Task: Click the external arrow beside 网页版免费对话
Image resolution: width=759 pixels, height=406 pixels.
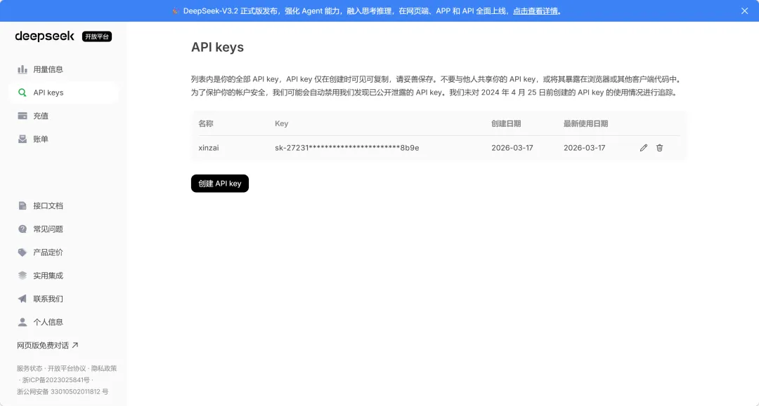Action: coord(75,345)
